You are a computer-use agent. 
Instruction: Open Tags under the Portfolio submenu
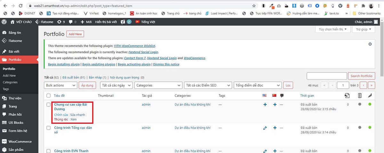point(6,89)
